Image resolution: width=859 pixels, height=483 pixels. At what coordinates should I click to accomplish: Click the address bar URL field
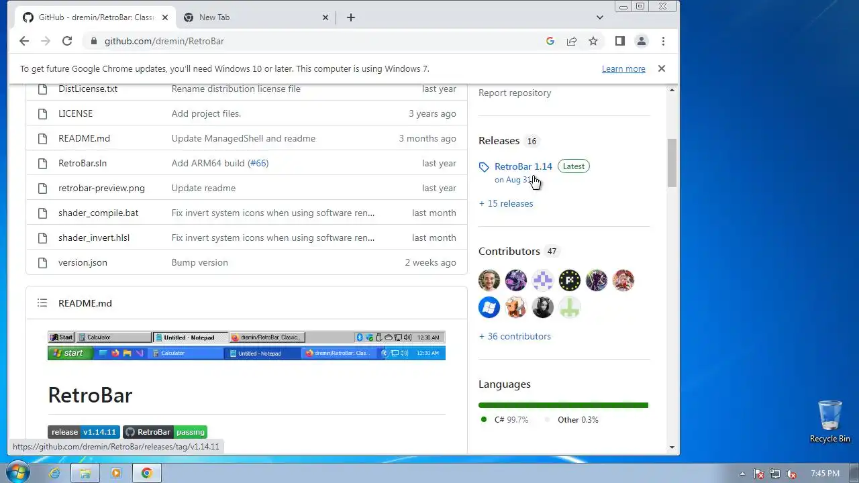[x=322, y=41]
